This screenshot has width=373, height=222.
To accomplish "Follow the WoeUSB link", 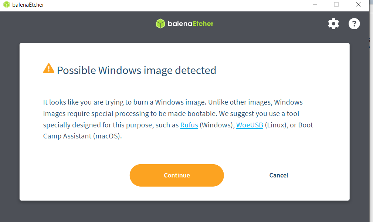I will (x=250, y=125).
